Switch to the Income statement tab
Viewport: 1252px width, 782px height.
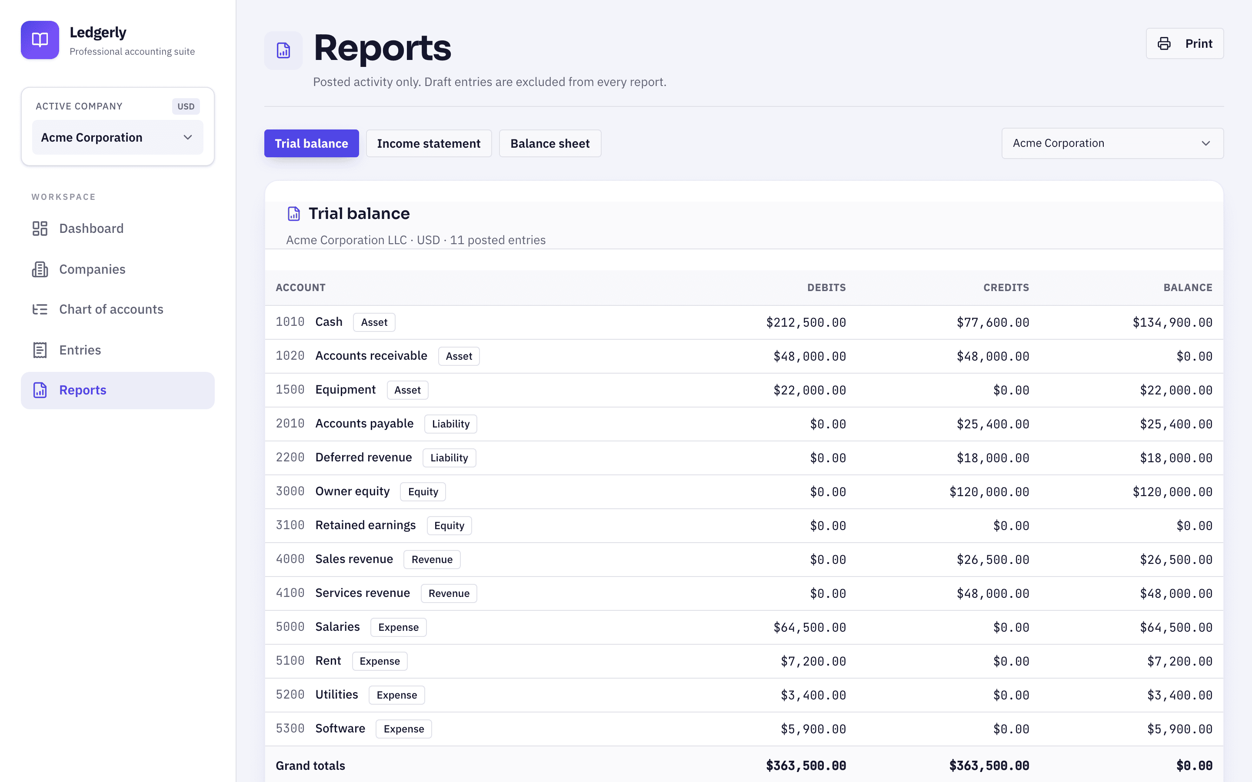tap(429, 143)
